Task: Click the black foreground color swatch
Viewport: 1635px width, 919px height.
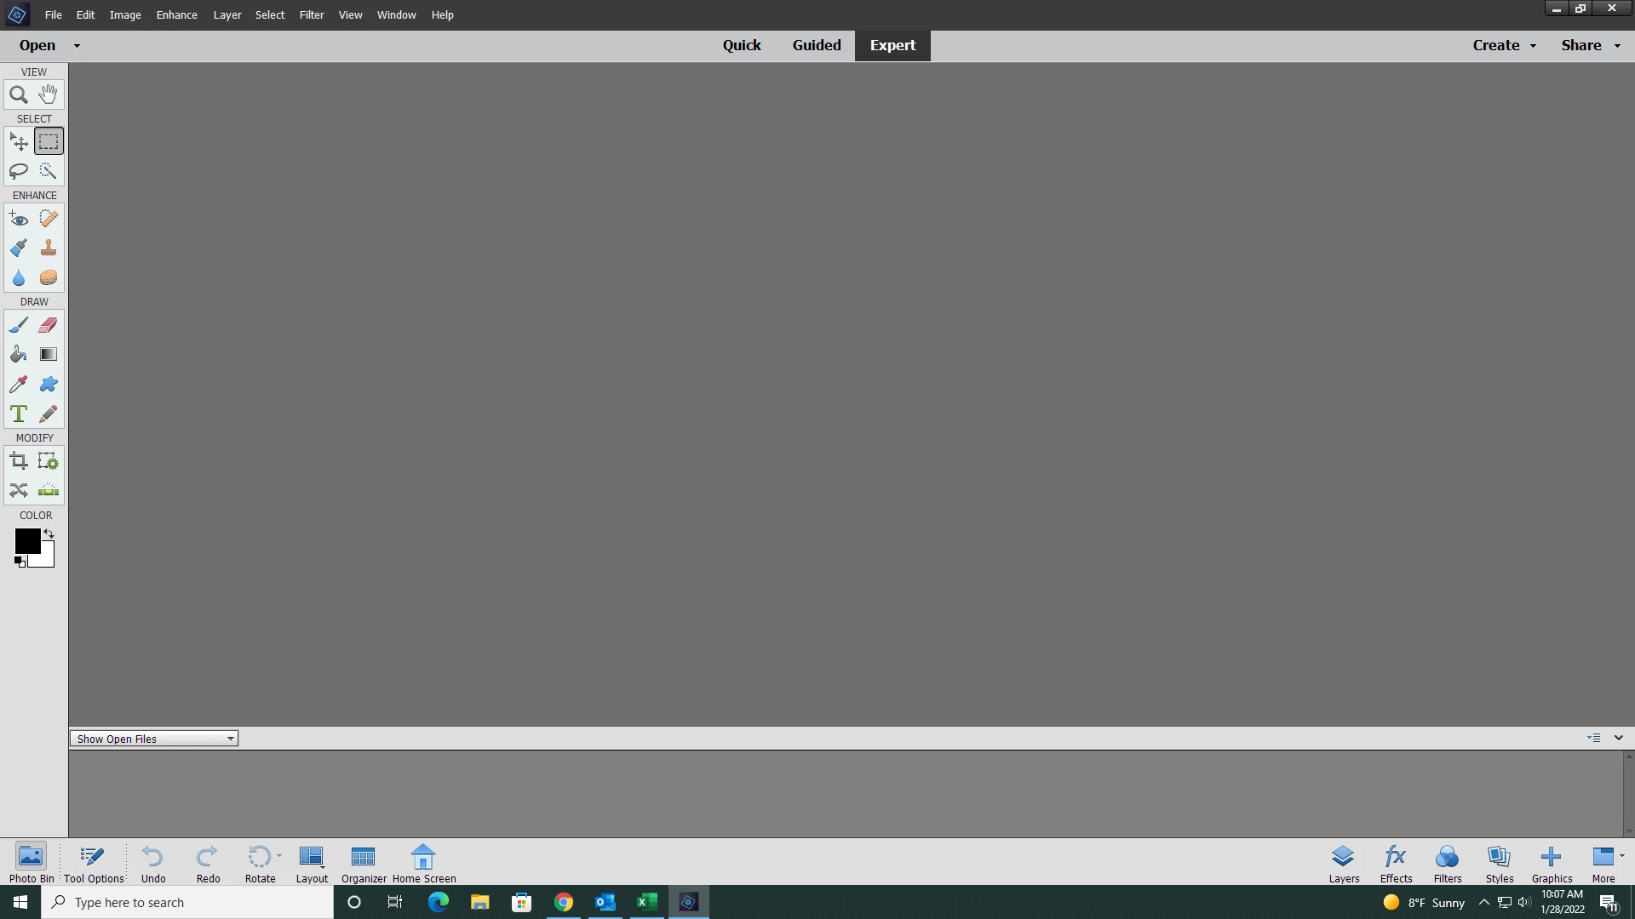Action: point(26,540)
